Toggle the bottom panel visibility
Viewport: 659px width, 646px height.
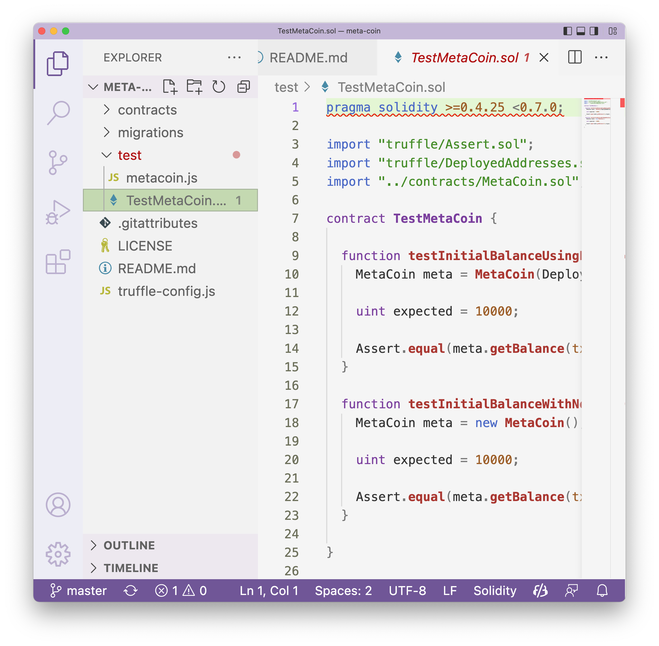point(581,31)
